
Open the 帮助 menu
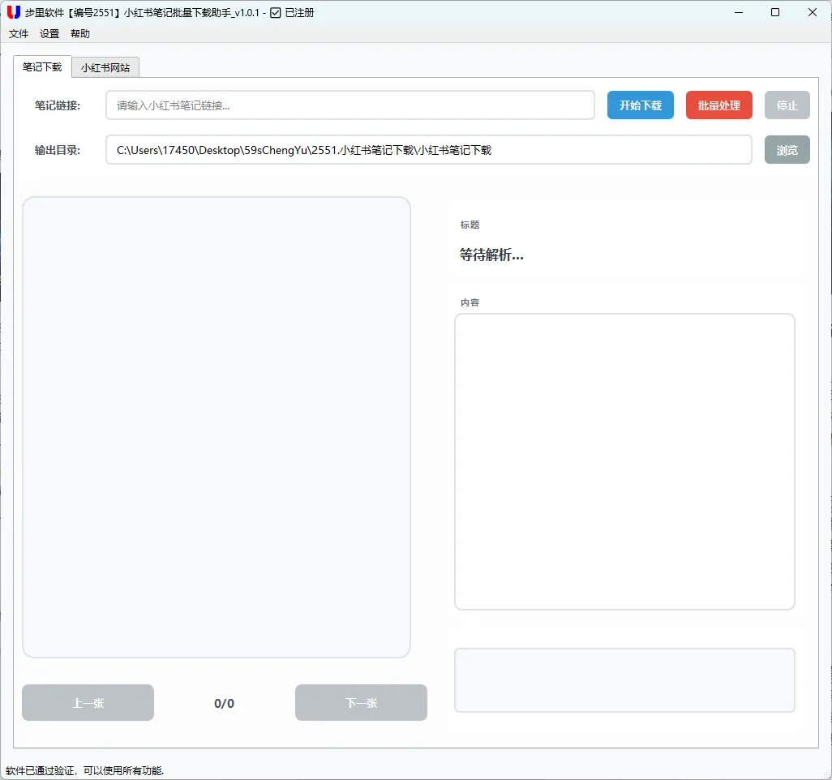click(x=80, y=34)
